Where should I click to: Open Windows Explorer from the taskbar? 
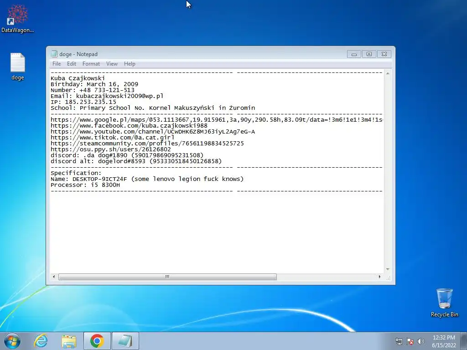click(x=69, y=341)
